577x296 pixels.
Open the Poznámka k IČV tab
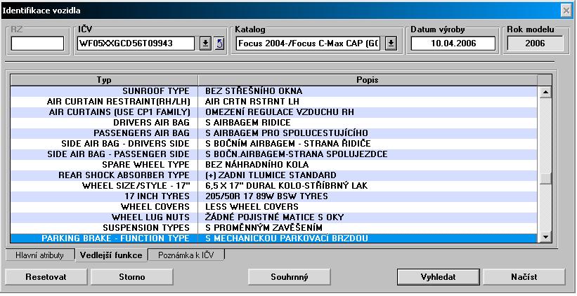pos(186,256)
